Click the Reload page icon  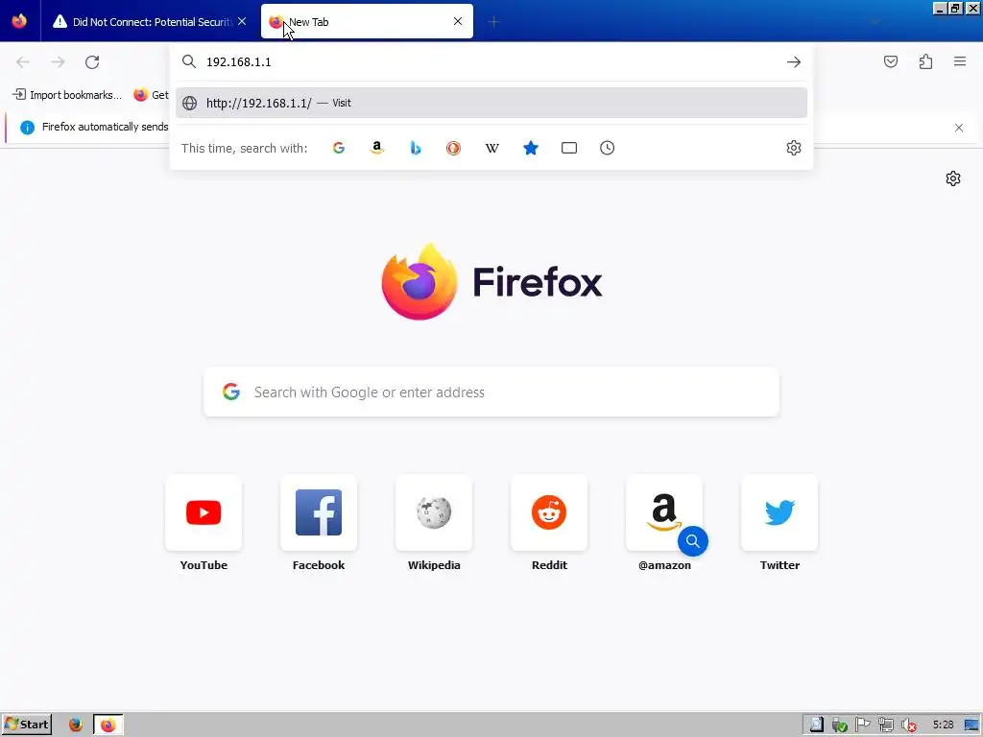click(x=92, y=62)
